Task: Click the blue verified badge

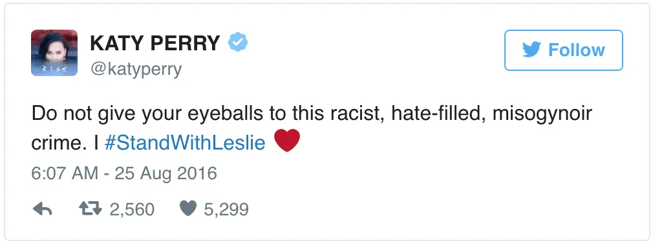Action: (x=238, y=43)
